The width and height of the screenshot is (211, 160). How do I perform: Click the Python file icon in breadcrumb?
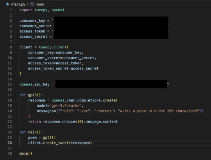click(8, 4)
